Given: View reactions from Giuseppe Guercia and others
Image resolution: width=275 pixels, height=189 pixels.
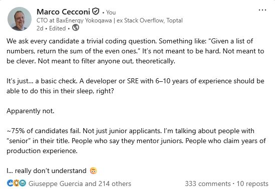Looking at the screenshot, I should click(x=80, y=184).
